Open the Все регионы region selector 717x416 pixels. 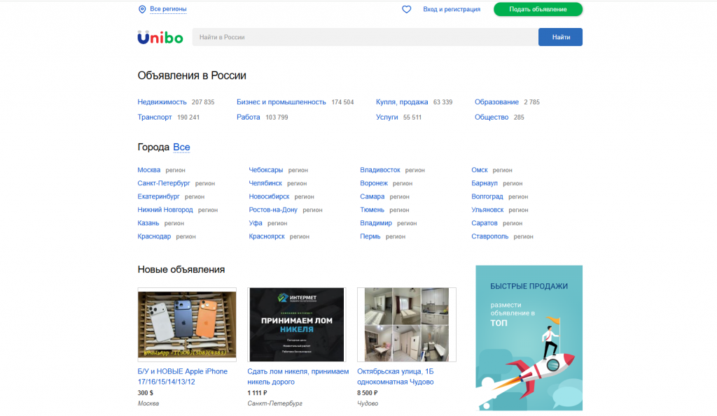168,9
